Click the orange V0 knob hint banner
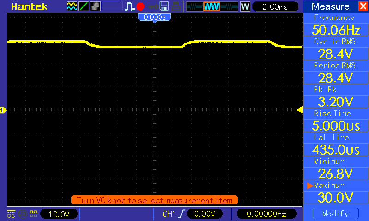This screenshot has height=221, width=369. point(155,200)
